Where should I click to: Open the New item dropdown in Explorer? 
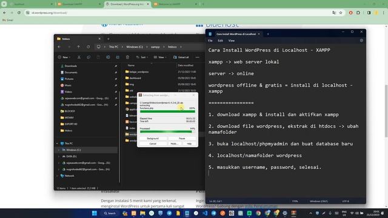click(64, 57)
